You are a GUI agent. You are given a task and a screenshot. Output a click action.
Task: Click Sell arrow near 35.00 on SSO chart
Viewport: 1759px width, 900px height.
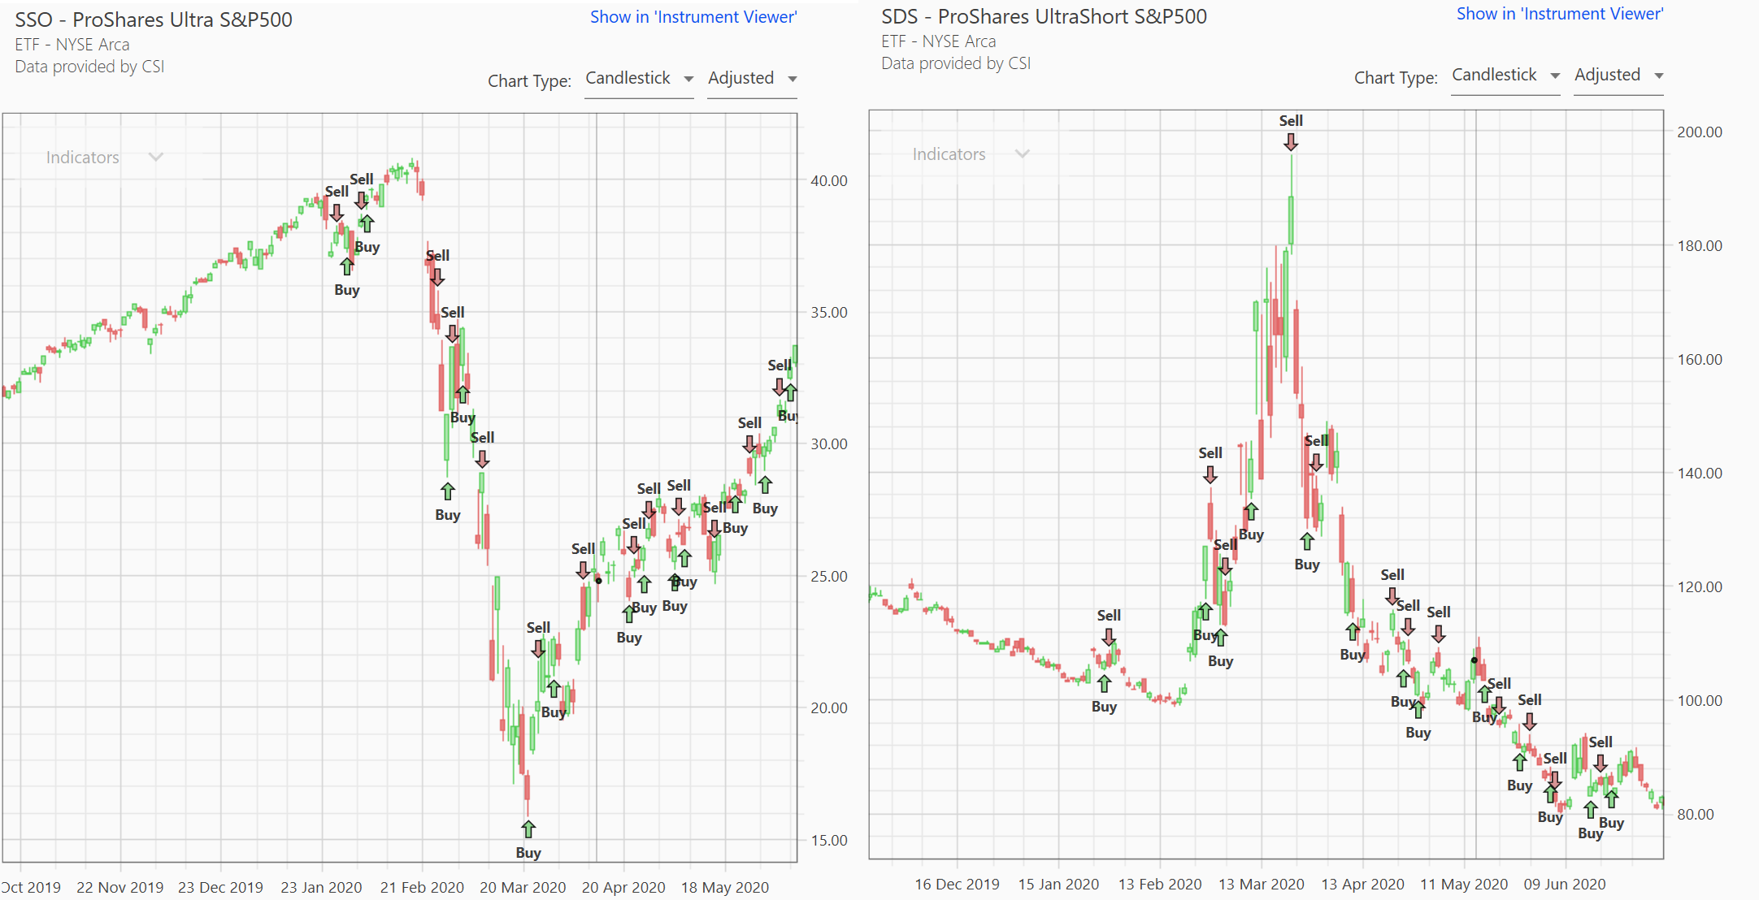point(453,333)
